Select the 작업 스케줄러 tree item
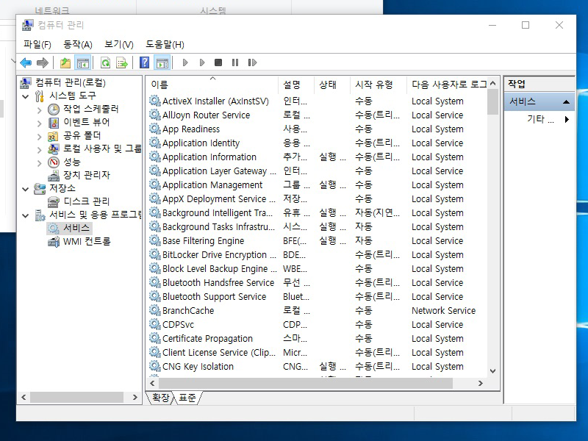The height and width of the screenshot is (441, 588). [90, 109]
